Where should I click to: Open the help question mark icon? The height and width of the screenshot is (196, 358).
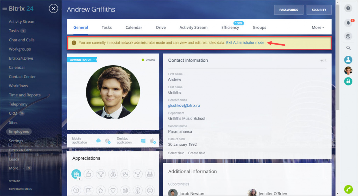click(x=348, y=8)
